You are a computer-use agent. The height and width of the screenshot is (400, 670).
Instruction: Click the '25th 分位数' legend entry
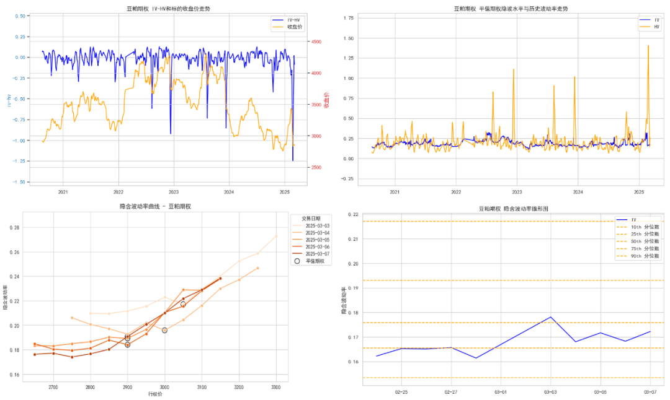[x=638, y=234]
